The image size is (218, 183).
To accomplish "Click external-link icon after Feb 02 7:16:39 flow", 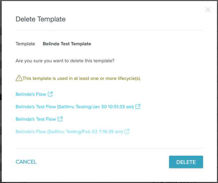I will click(127, 131).
